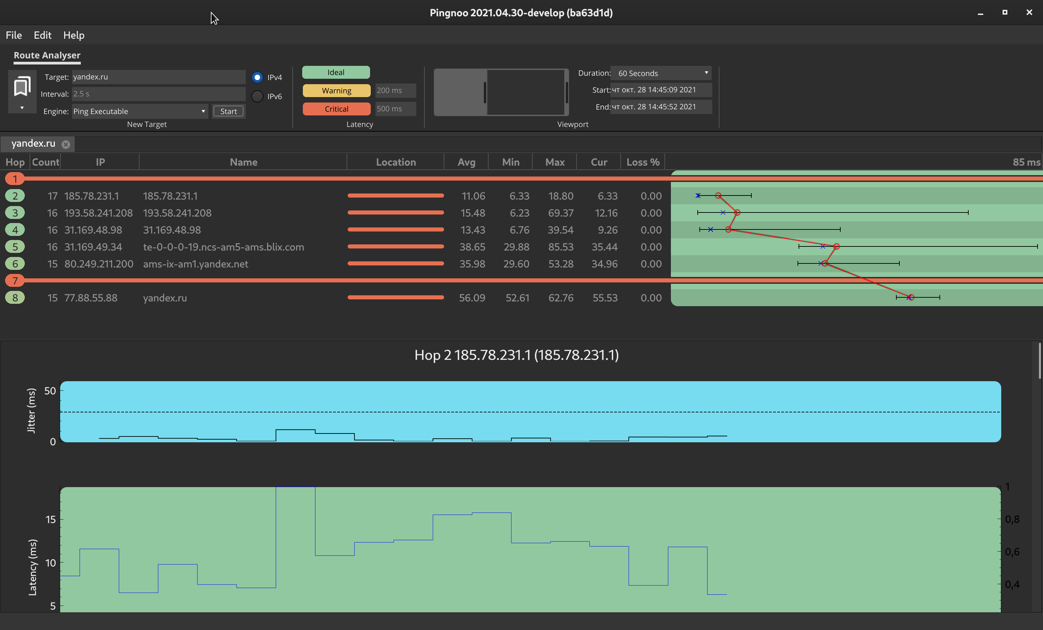Open the favourites bookmark icon
Viewport: 1043px width, 630px height.
(22, 86)
